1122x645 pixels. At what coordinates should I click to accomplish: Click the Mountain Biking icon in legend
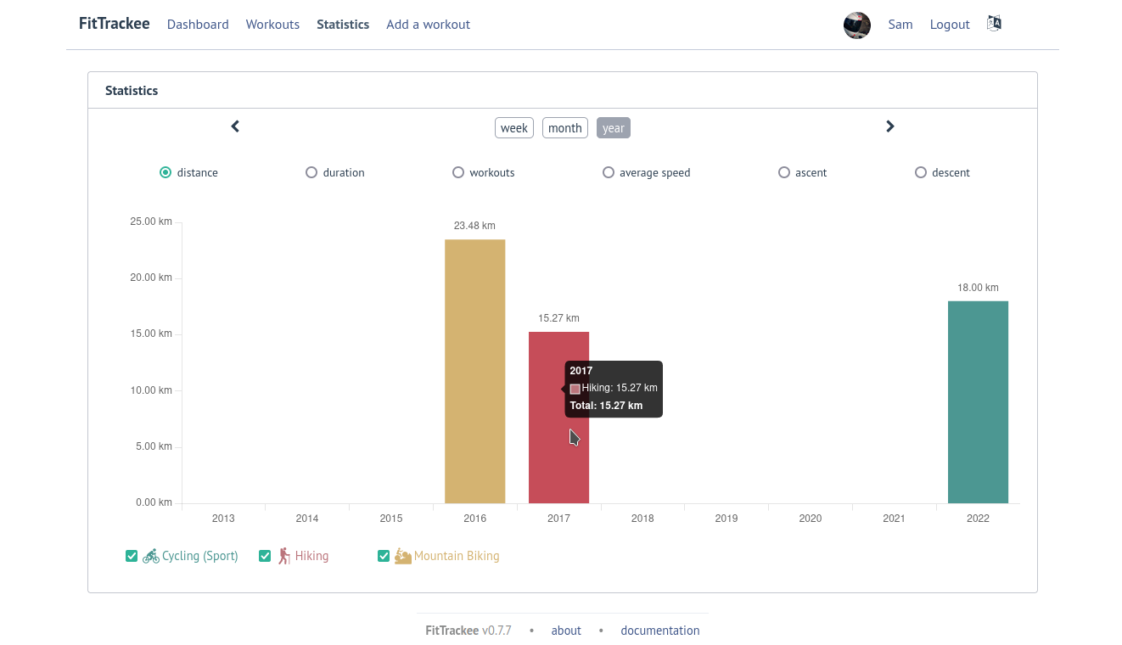coord(402,556)
